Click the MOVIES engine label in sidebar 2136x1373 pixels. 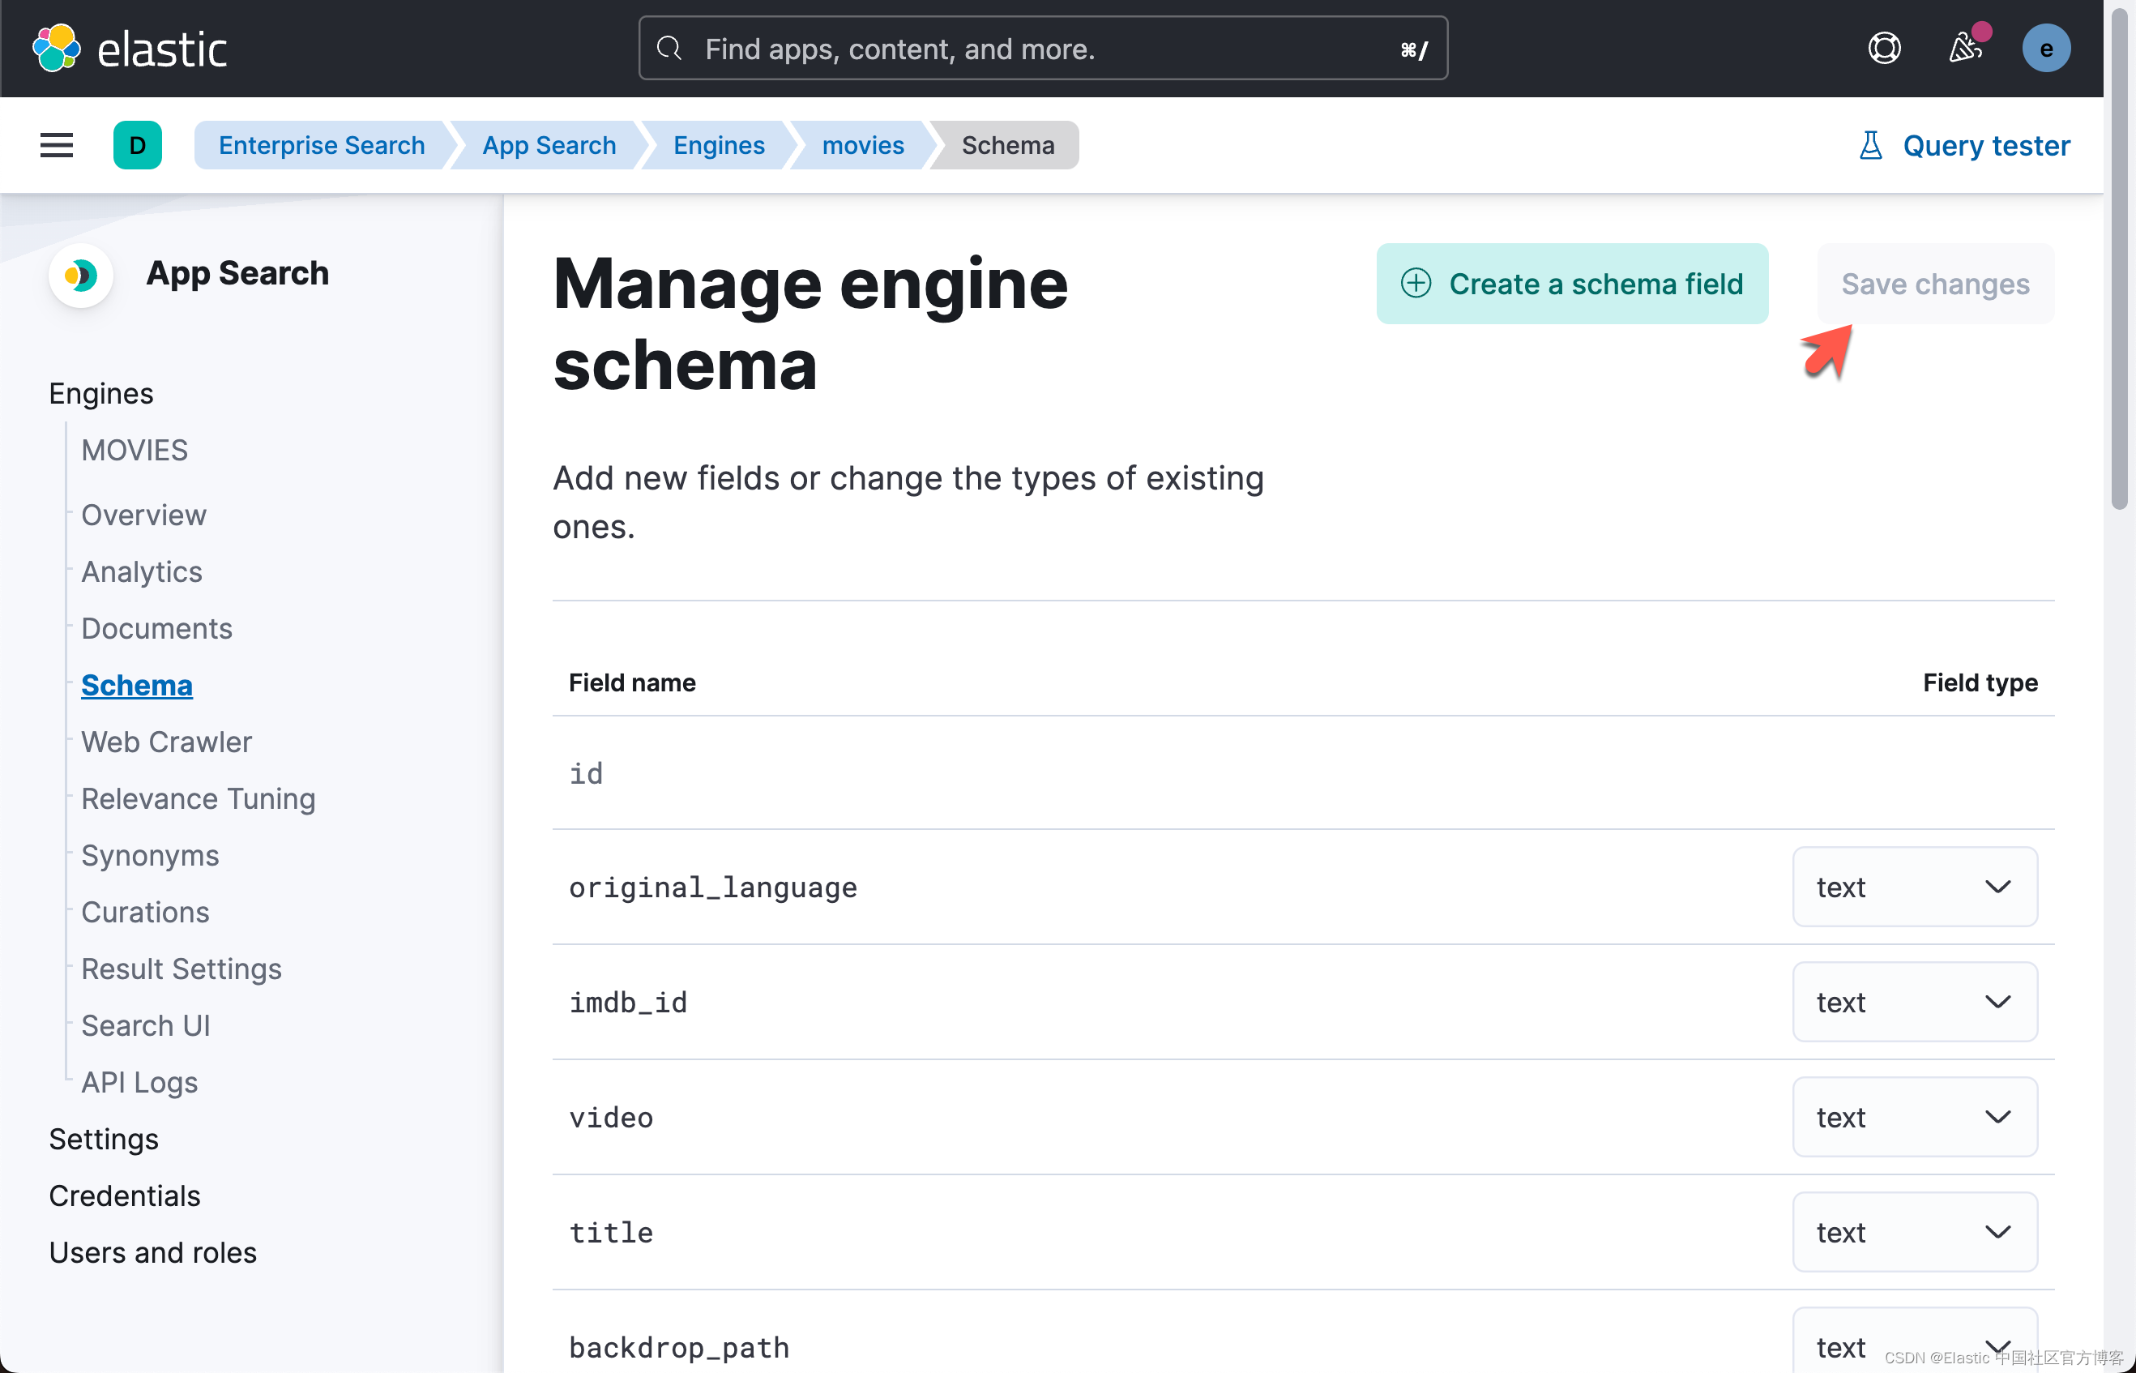[135, 451]
